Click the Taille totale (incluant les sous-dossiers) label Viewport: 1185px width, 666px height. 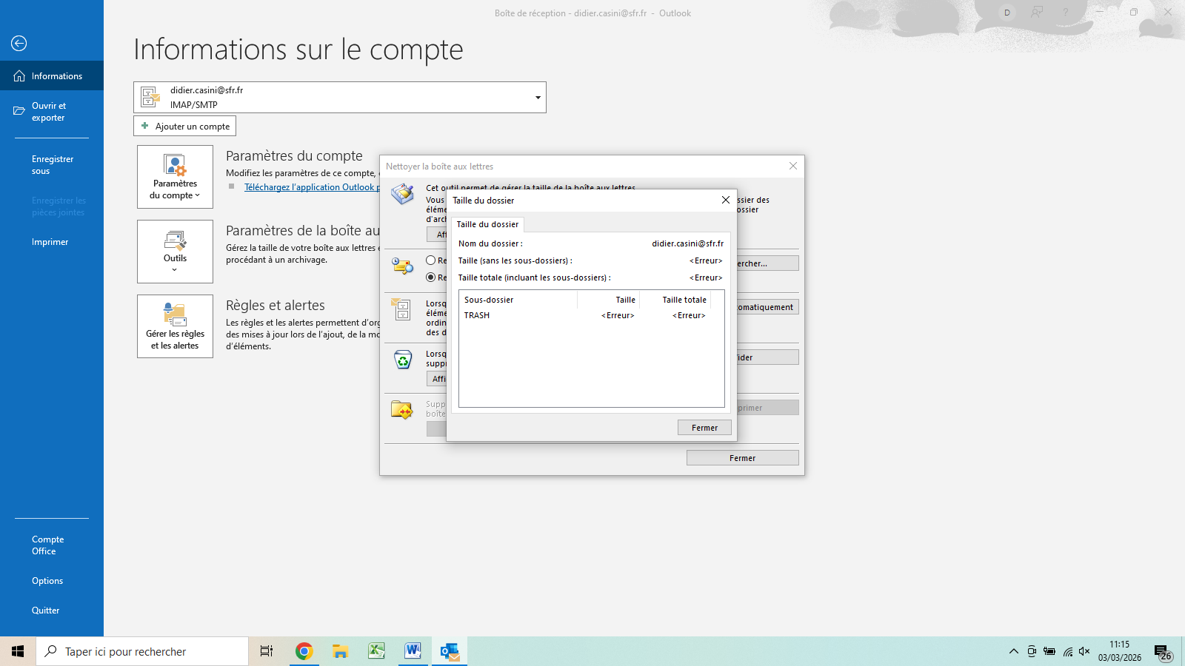[535, 277]
